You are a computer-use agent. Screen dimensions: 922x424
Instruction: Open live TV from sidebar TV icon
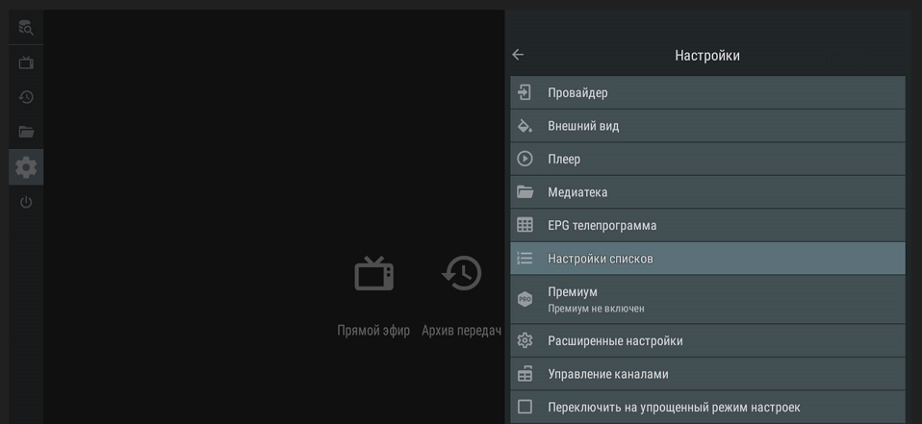[x=26, y=63]
